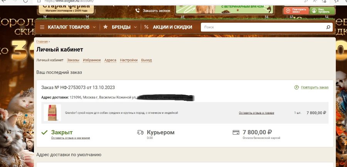Click the bank card payment icon
347x167 pixels.
tap(236, 132)
